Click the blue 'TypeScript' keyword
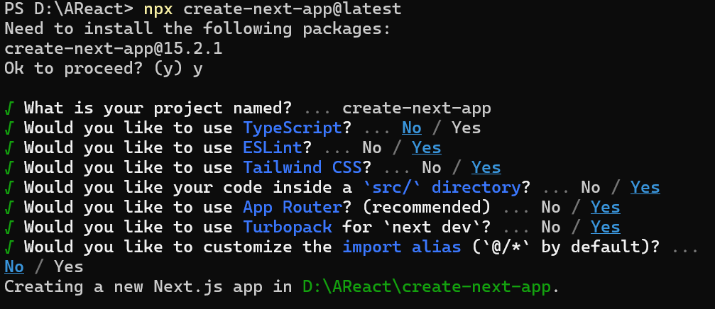This screenshot has height=309, width=715. [293, 128]
